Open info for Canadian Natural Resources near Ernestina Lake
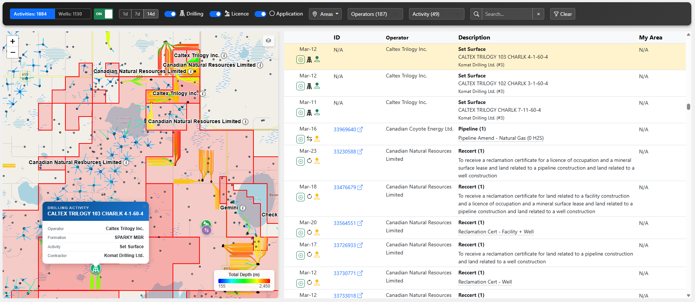Screen dimensions: 695x302 [245, 122]
